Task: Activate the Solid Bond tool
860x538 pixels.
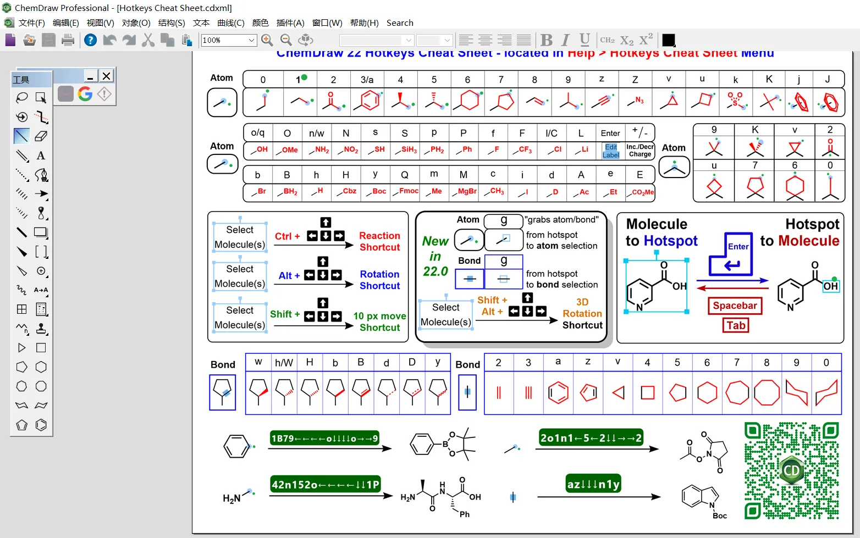Action: [21, 136]
